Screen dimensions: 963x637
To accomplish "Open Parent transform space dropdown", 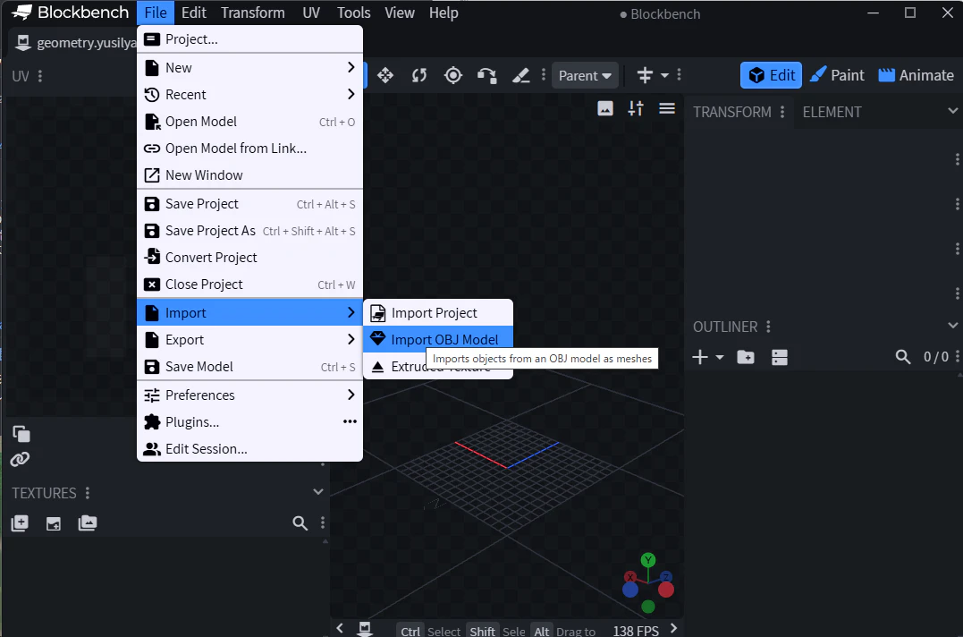I will tap(585, 75).
